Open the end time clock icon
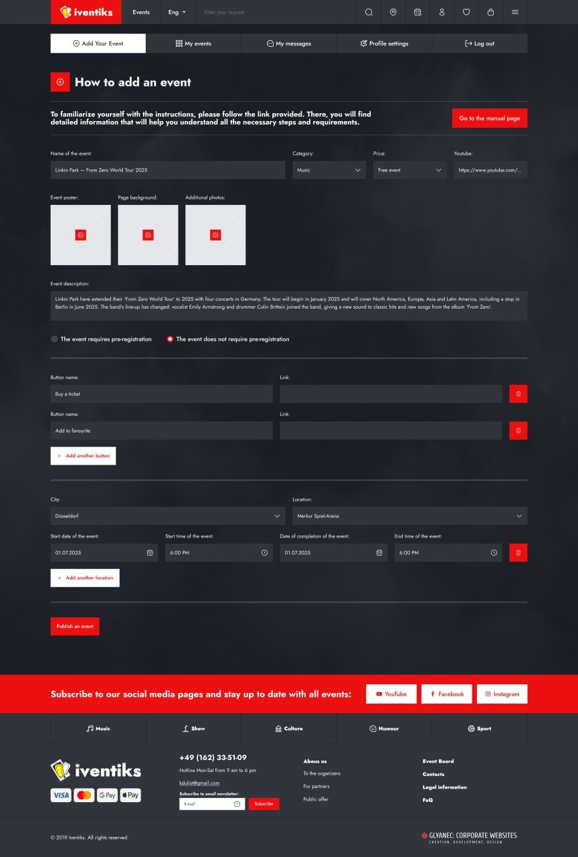 click(x=494, y=553)
